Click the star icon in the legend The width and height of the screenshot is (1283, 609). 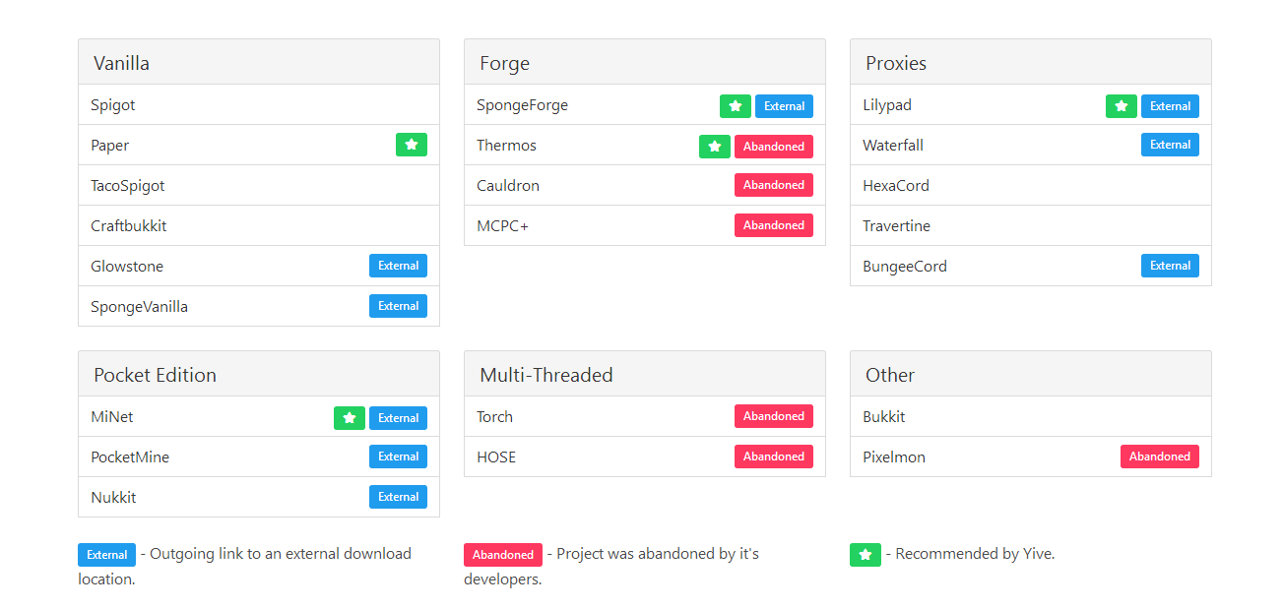865,555
